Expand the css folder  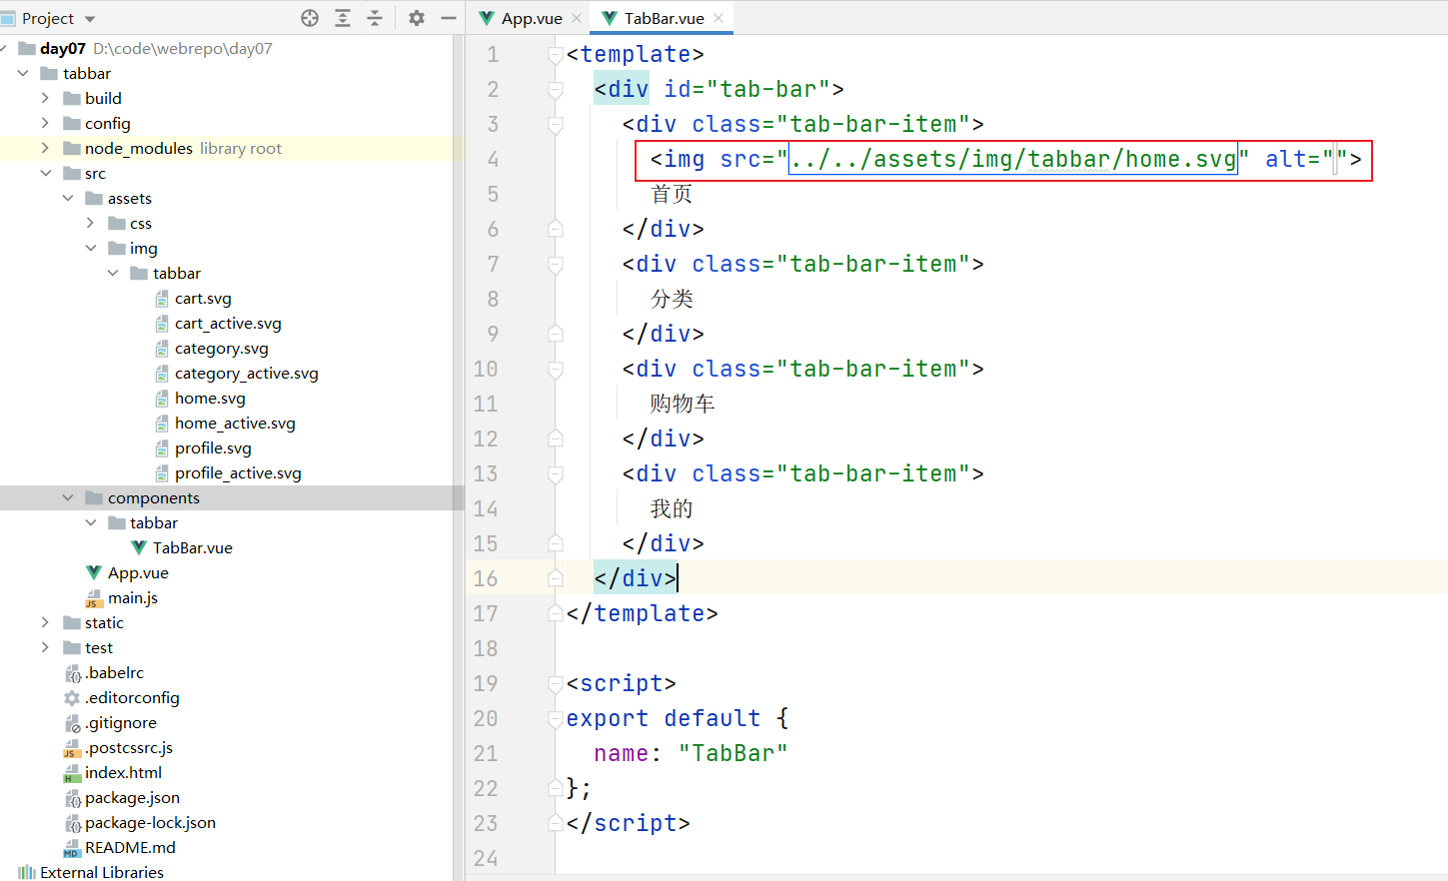click(90, 223)
